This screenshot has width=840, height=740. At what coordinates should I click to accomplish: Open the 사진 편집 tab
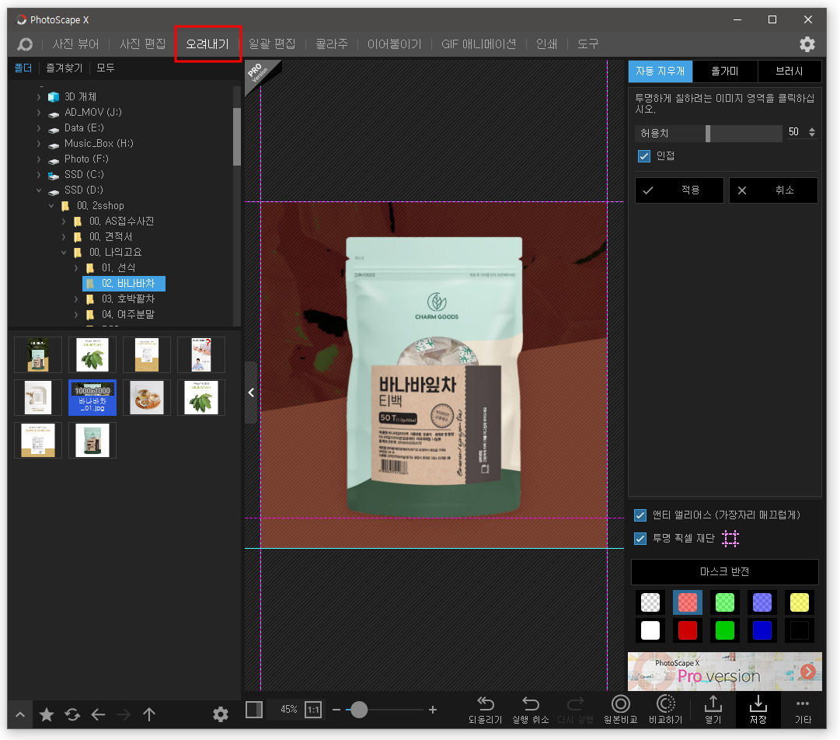(142, 44)
